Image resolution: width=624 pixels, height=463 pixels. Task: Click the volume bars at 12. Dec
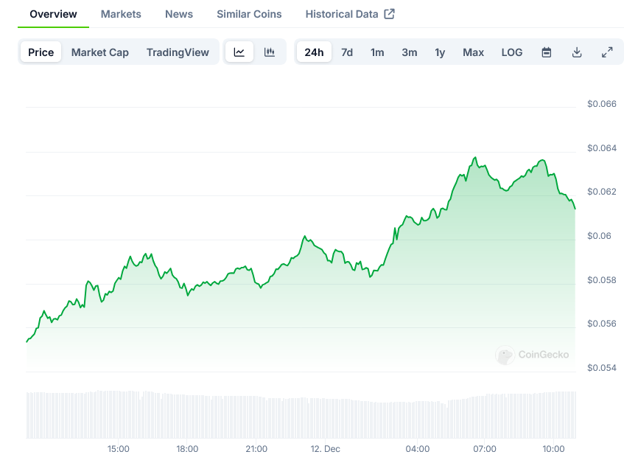325,419
